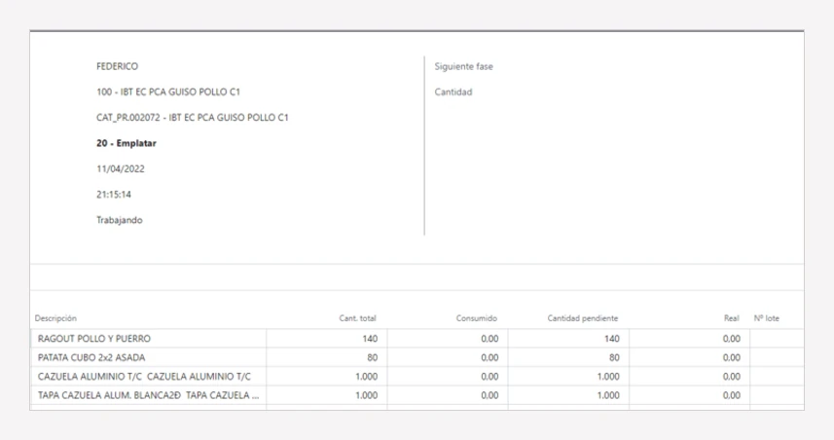
Task: Click the Cant. total column header
Action: coord(357,318)
